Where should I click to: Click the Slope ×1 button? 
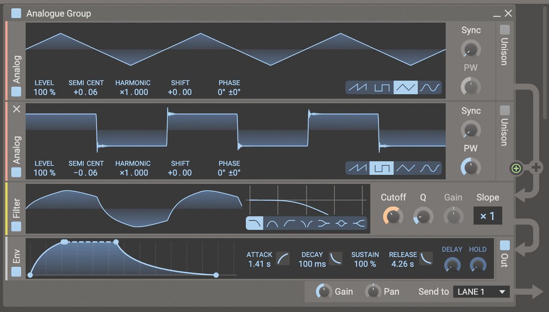(x=488, y=215)
